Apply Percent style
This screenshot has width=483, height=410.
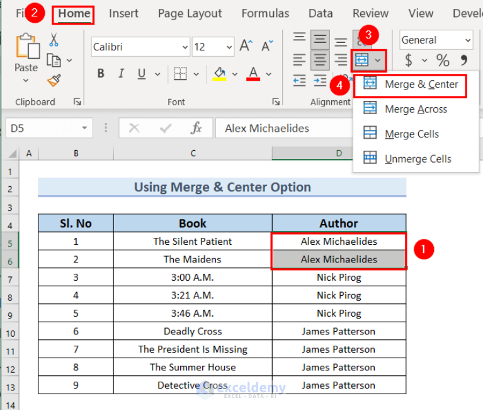click(443, 60)
